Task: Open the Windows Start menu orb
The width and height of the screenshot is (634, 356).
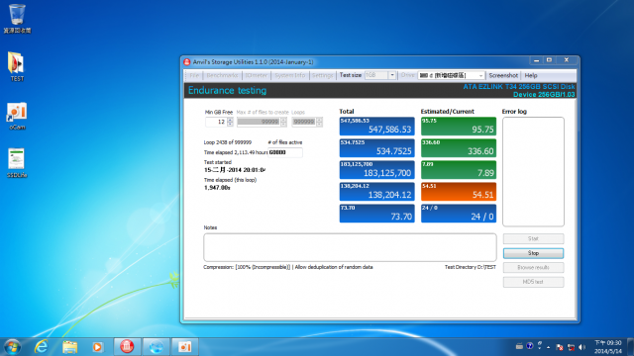Action: 12,347
